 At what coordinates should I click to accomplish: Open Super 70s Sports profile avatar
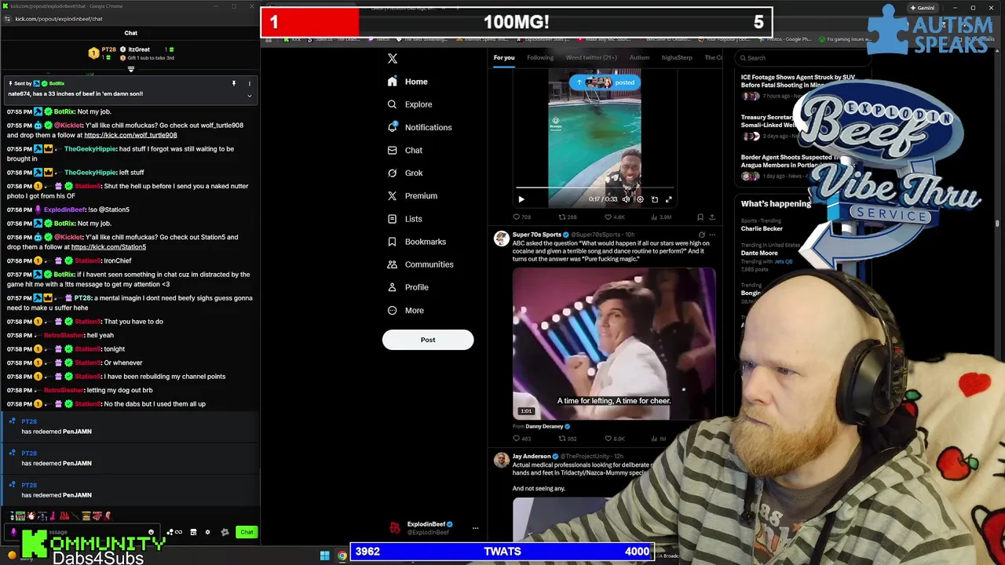pos(501,239)
